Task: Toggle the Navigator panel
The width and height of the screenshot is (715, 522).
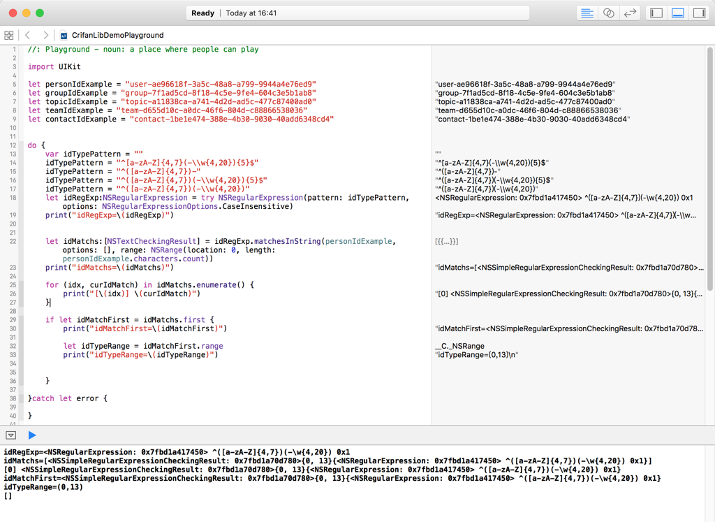Action: 656,13
